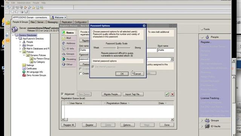Toggle the Create checkbox in Register Person

tap(80, 73)
